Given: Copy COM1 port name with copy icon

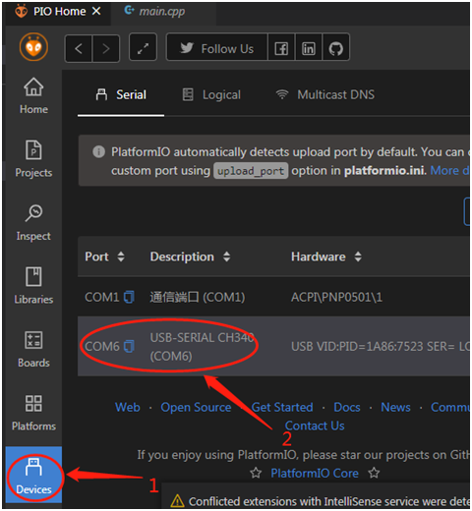Looking at the screenshot, I should [129, 297].
